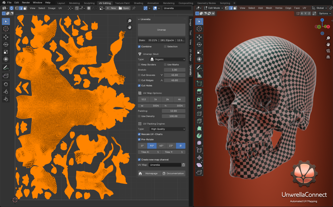This screenshot has width=333, height=207.
Task: Click the large Unwrap button
Action: [x=162, y=30]
